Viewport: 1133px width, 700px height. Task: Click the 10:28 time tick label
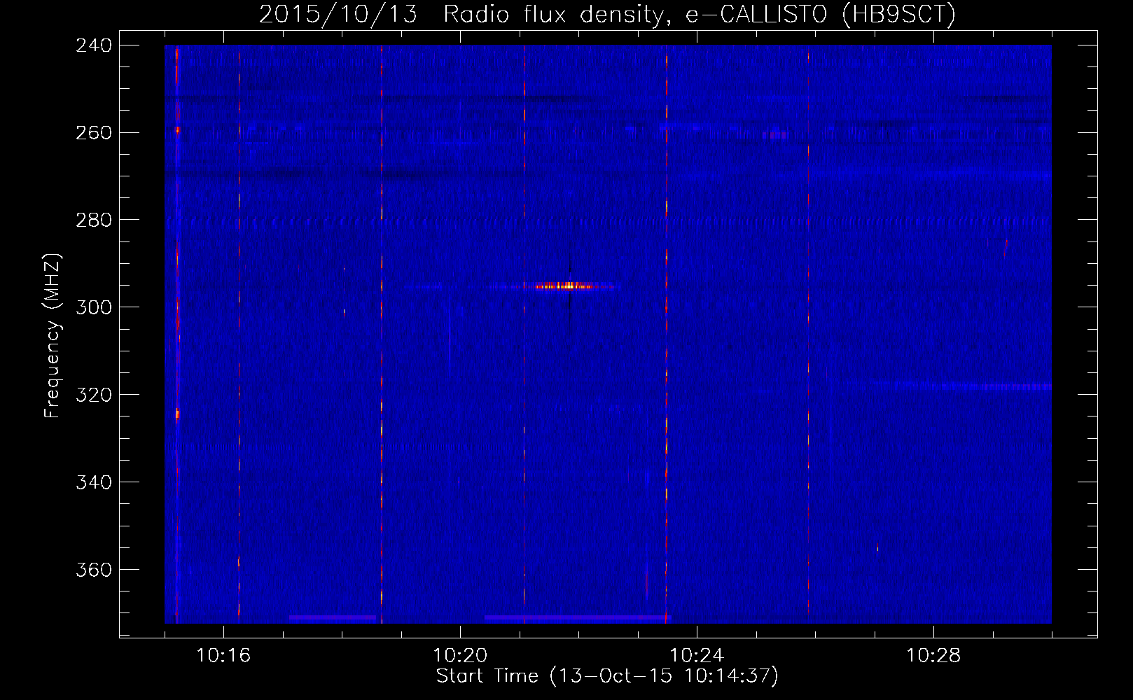pos(933,656)
